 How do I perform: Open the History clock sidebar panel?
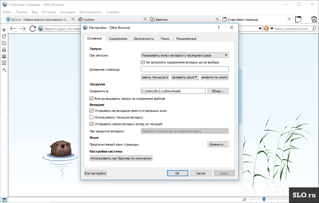[x=4, y=36]
